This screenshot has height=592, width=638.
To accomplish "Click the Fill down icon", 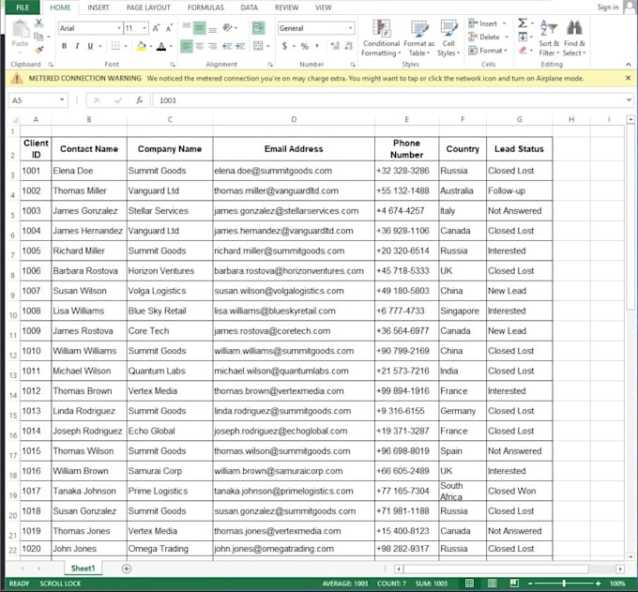I will [x=523, y=37].
